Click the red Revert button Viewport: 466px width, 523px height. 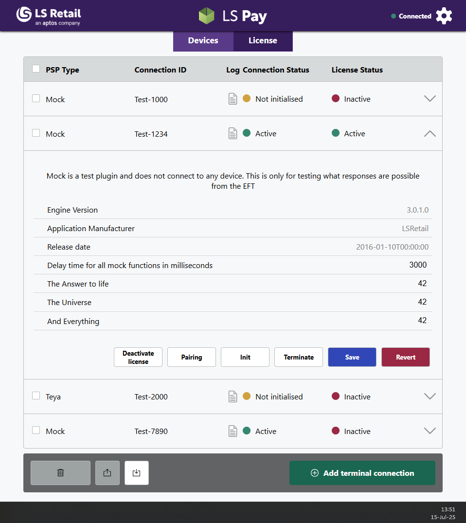(405, 357)
